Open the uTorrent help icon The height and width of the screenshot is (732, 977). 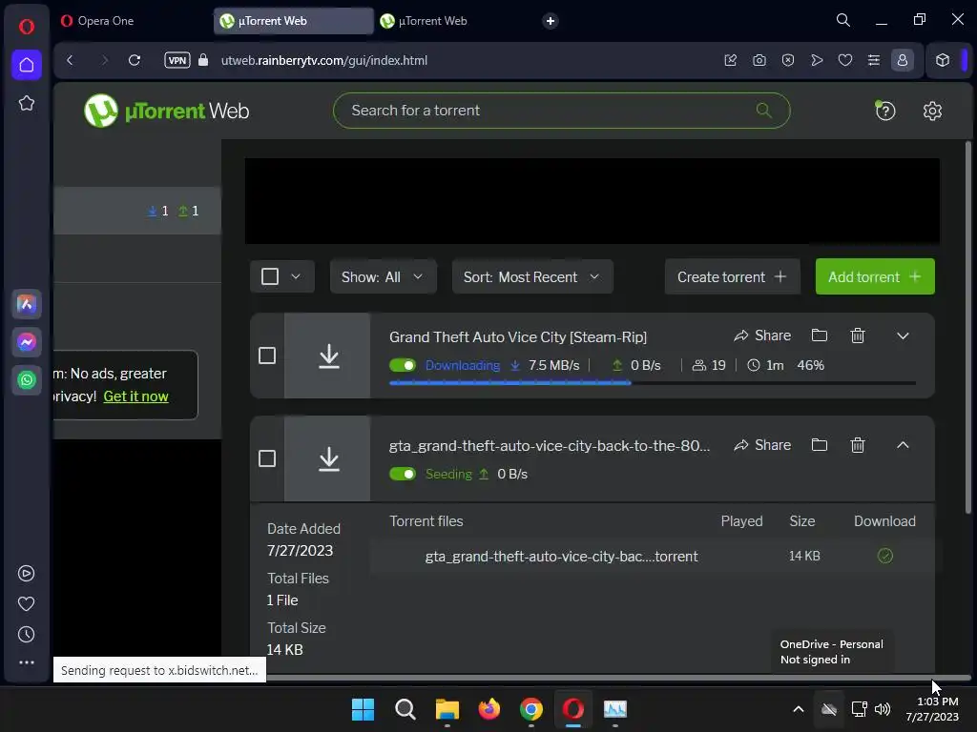tap(885, 111)
